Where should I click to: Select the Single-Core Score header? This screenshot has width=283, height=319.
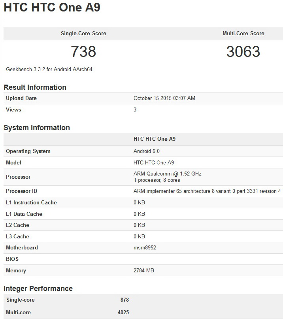tap(83, 33)
